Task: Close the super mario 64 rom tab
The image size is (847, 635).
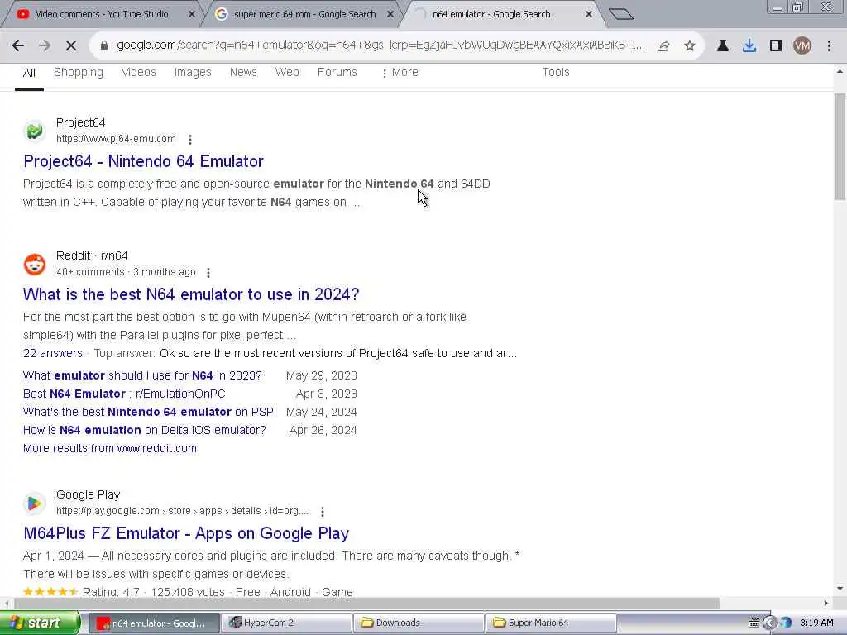Action: point(390,15)
